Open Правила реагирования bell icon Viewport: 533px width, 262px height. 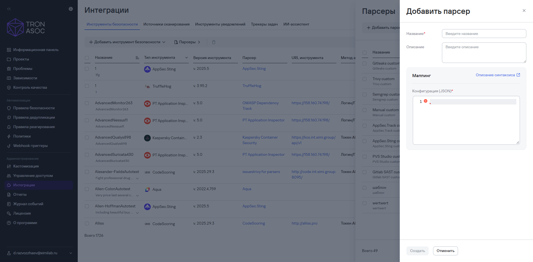pos(9,127)
